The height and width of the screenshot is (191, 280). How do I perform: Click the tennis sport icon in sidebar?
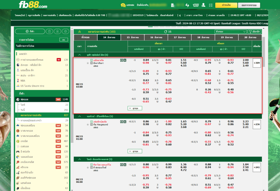(18, 141)
